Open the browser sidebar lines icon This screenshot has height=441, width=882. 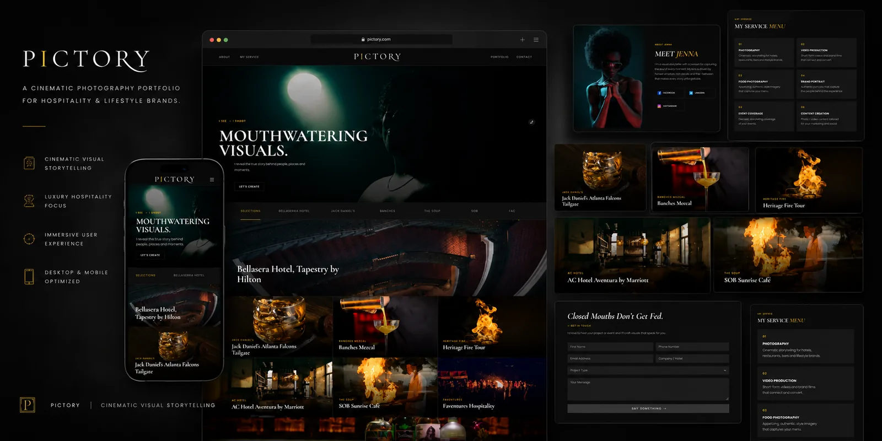536,40
